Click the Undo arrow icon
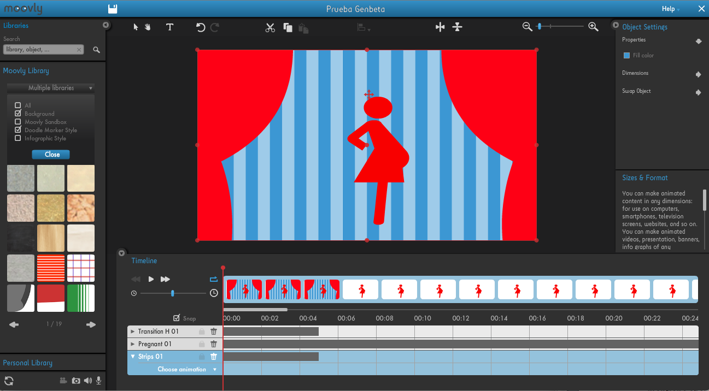This screenshot has height=391, width=709. [x=200, y=27]
